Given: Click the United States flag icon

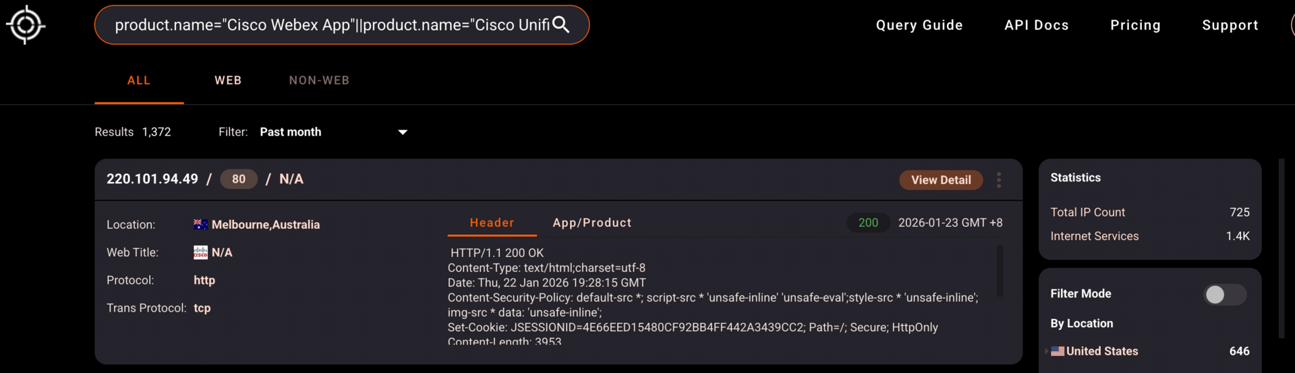Looking at the screenshot, I should click(1058, 351).
